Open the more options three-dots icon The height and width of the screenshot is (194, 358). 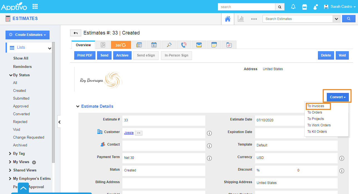[x=254, y=19]
